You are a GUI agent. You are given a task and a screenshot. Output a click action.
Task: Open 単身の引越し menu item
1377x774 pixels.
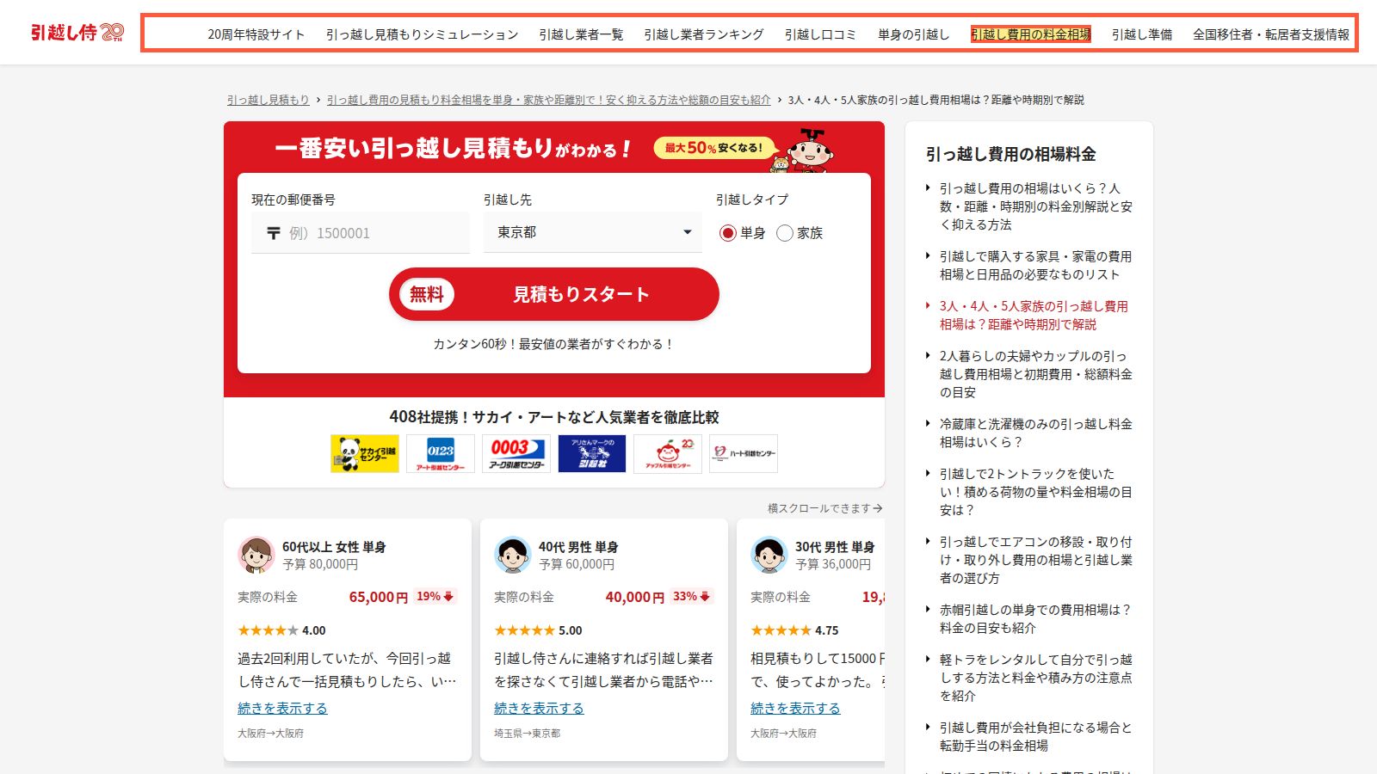point(913,34)
